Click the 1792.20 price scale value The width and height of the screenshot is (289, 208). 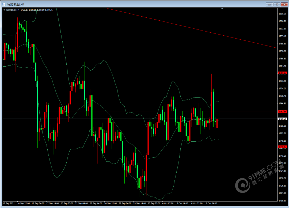pyautogui.click(x=283, y=51)
